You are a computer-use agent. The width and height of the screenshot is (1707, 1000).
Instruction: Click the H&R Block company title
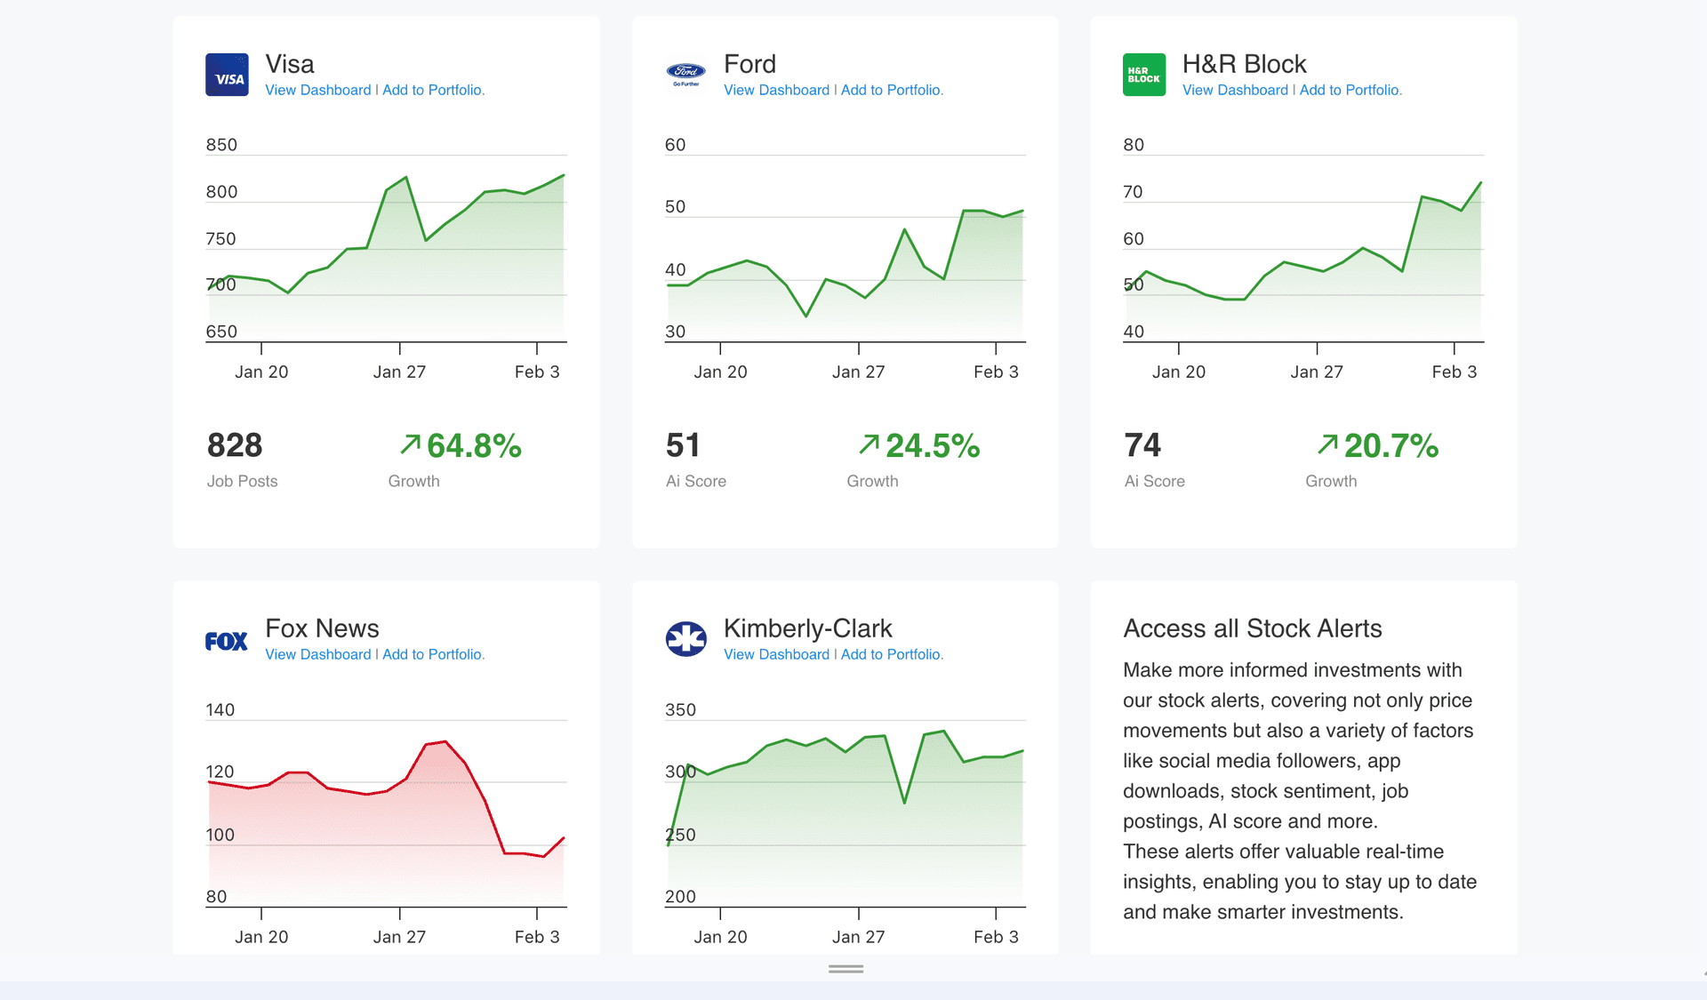point(1244,64)
